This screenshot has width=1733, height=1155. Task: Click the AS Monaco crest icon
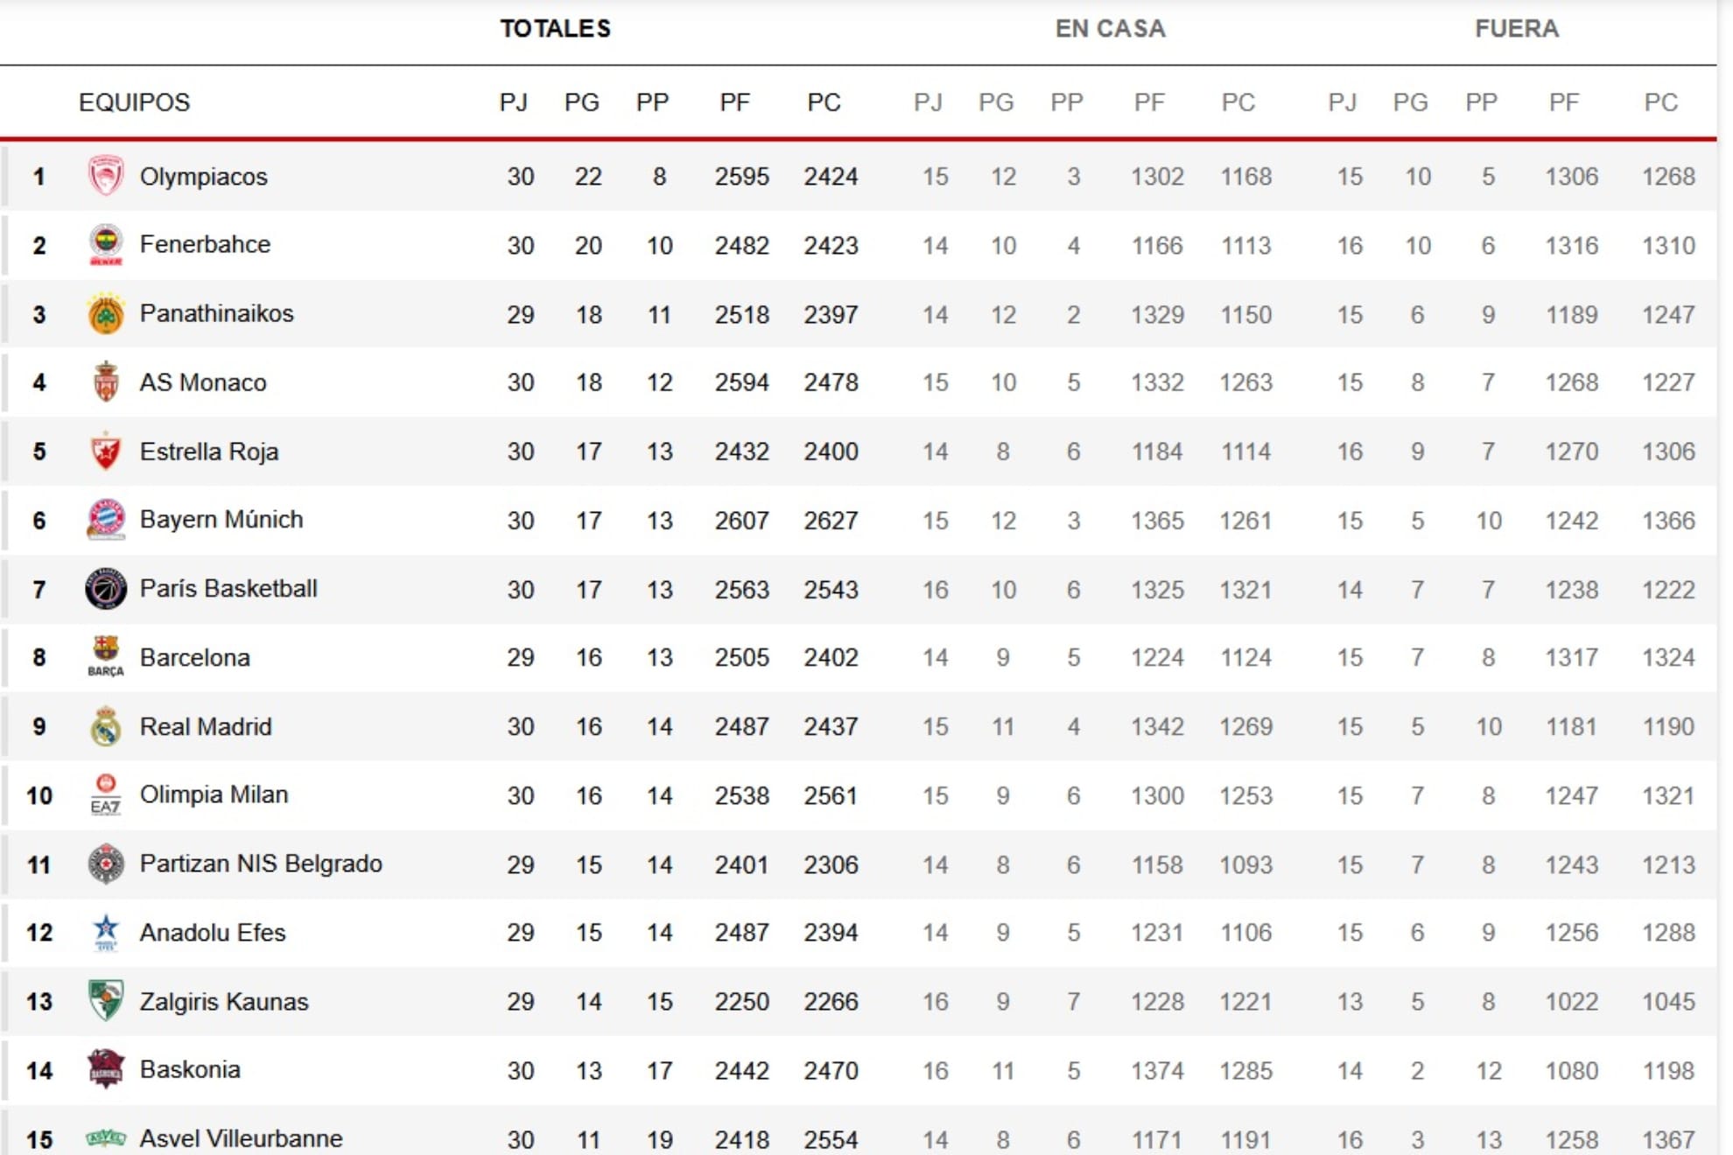pos(106,382)
